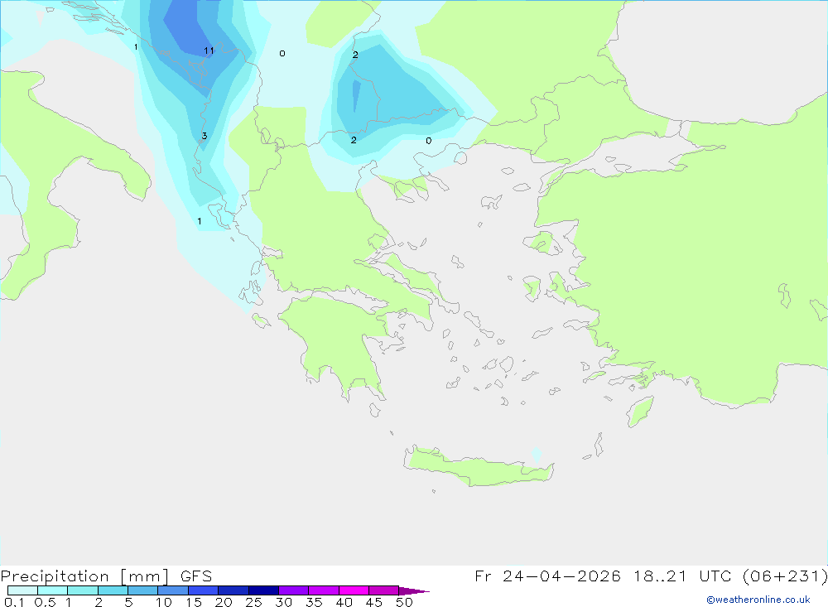Image resolution: width=828 pixels, height=607 pixels.
Task: Select the 35–40 mm legend swatch
Action: coord(323,590)
